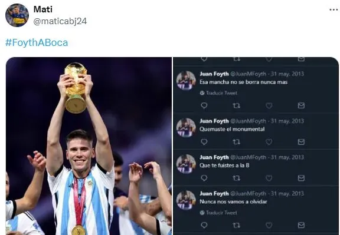Share 'Esa mancha no se borra' tweet via message

pos(301,105)
